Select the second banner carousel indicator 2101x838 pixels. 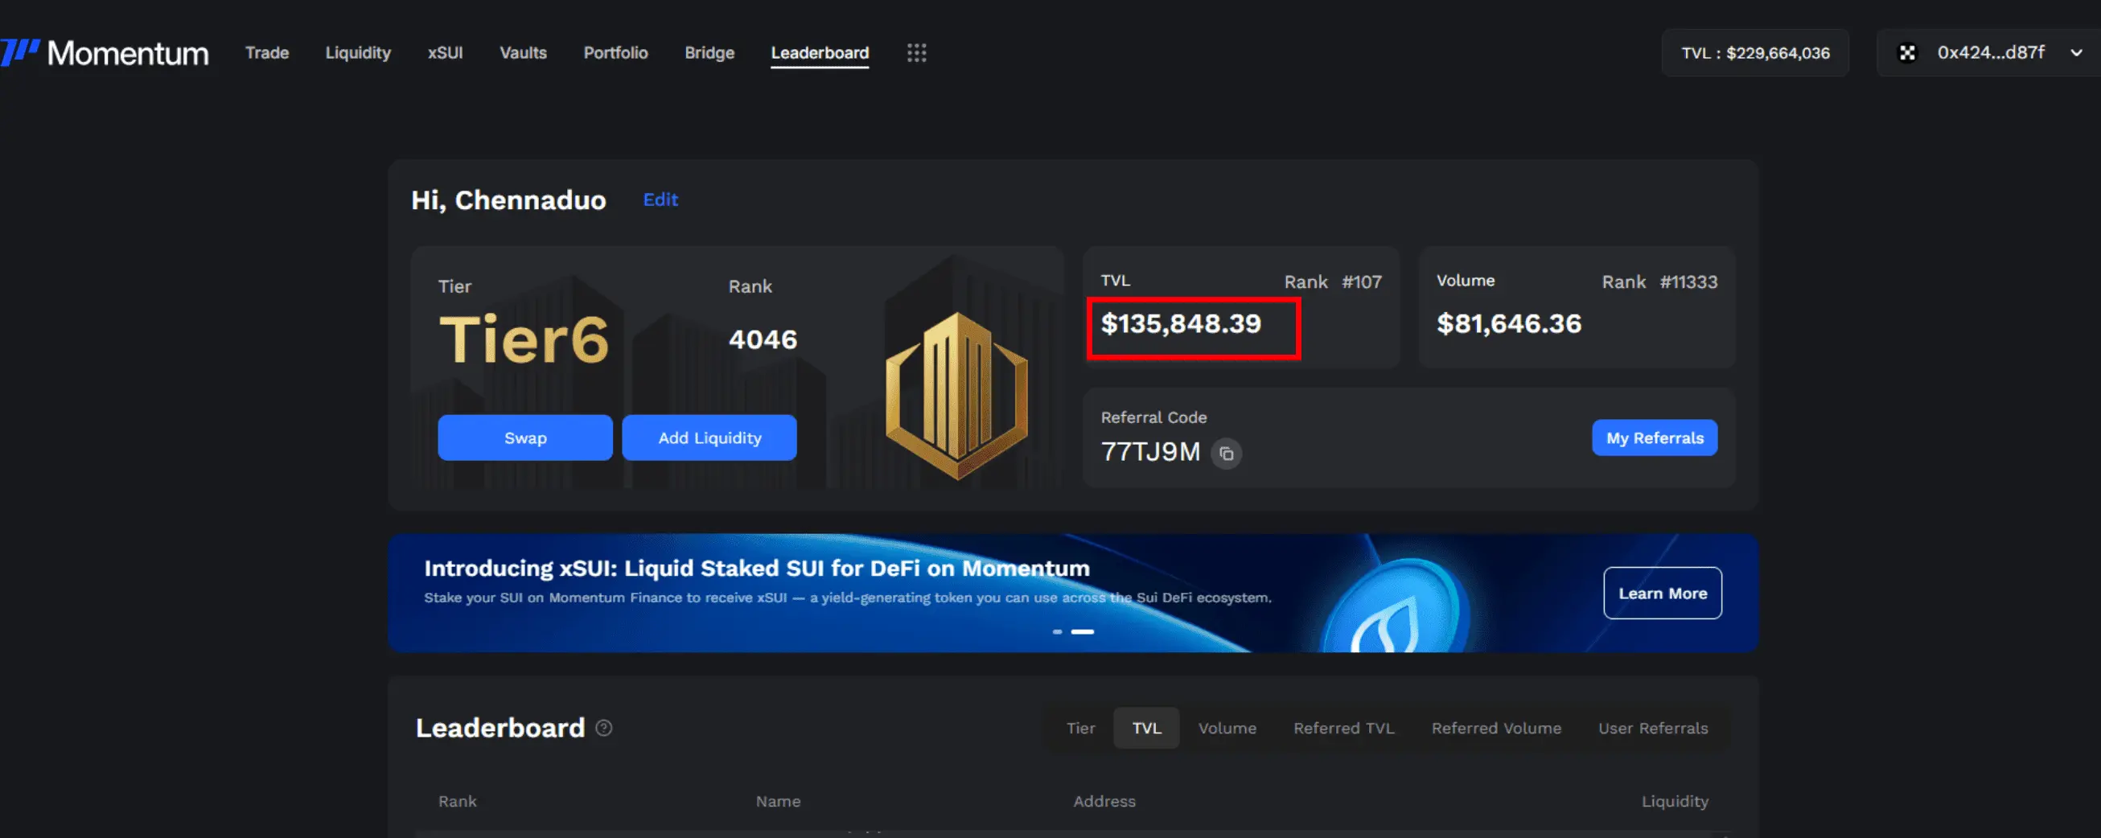[1083, 632]
